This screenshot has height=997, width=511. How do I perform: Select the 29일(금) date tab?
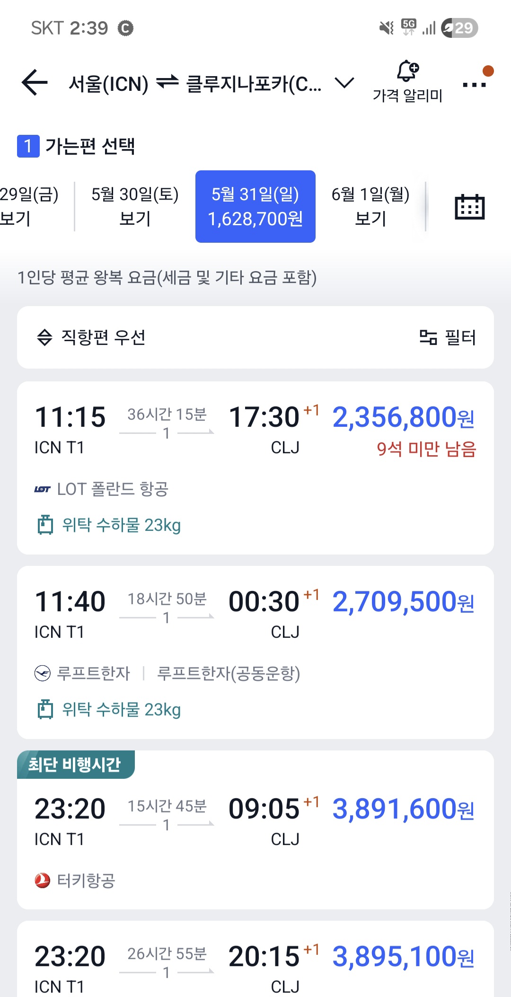(x=28, y=206)
